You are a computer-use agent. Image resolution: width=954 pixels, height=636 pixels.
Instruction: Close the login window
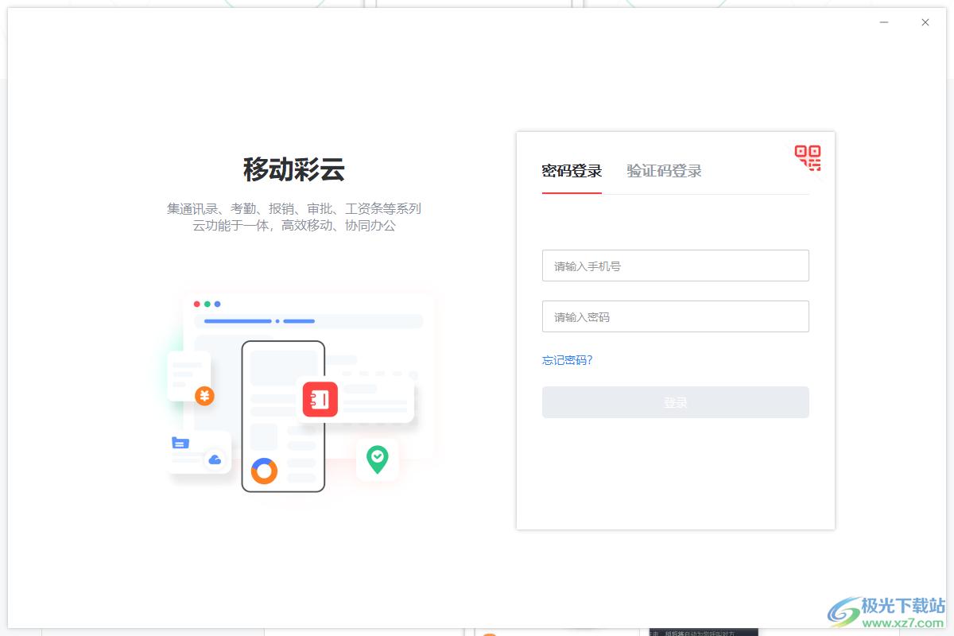925,22
